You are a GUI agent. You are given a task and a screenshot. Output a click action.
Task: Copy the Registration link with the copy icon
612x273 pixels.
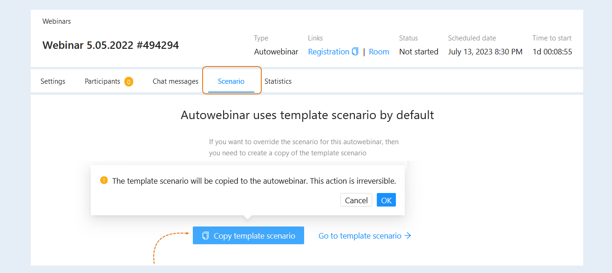click(x=355, y=52)
